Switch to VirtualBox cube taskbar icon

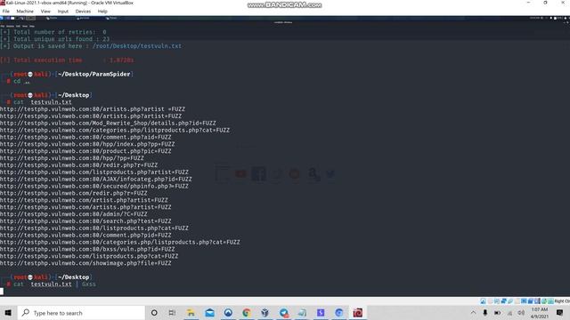[265, 312]
